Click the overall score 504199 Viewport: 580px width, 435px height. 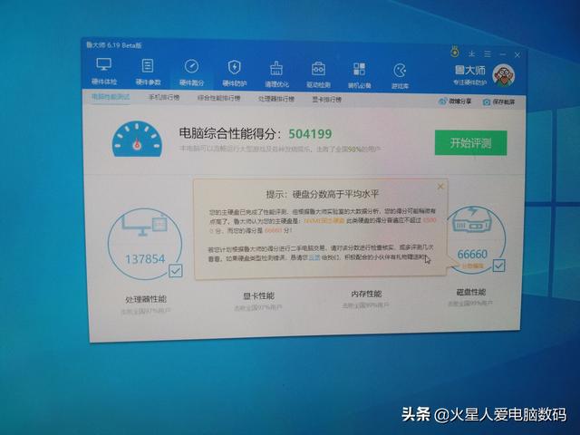[310, 134]
